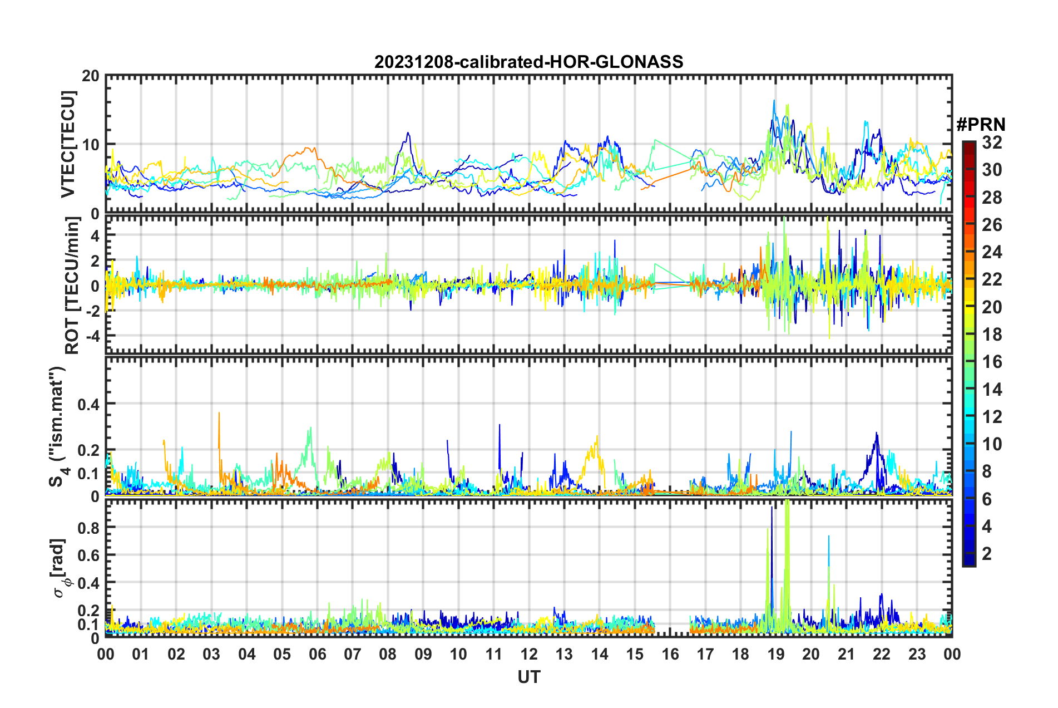Click PRN colorbar tick label "2"
The image size is (1058, 708).
pos(987,554)
